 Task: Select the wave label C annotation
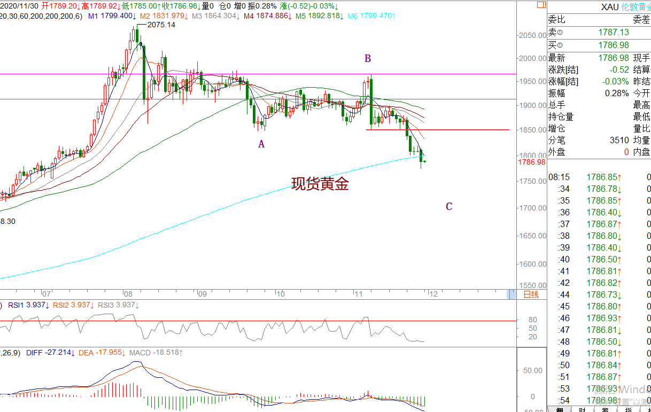pyautogui.click(x=449, y=206)
